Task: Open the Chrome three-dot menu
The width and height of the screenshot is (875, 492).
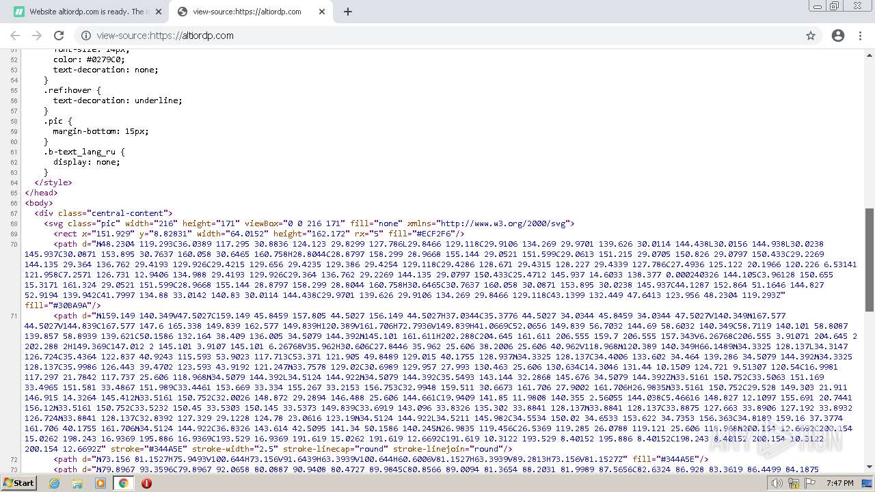Action: pos(860,36)
